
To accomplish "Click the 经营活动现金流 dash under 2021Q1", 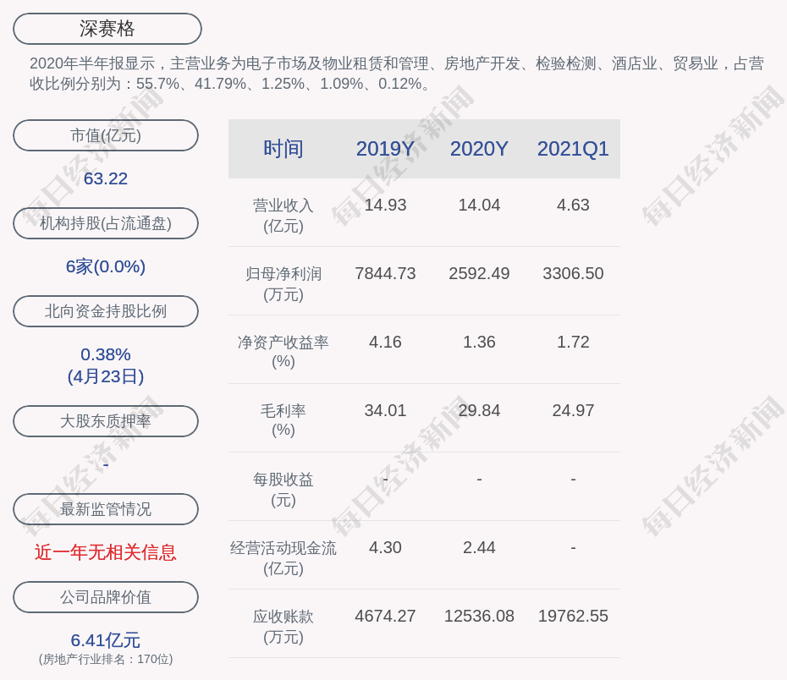I will 573,547.
